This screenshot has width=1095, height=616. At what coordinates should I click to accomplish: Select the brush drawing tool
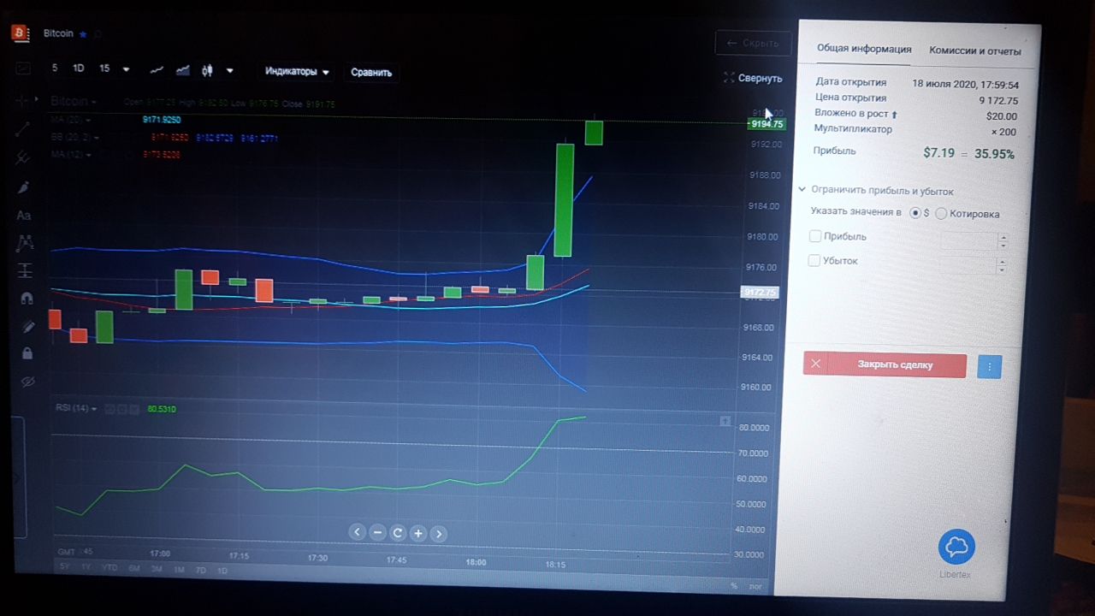click(24, 187)
